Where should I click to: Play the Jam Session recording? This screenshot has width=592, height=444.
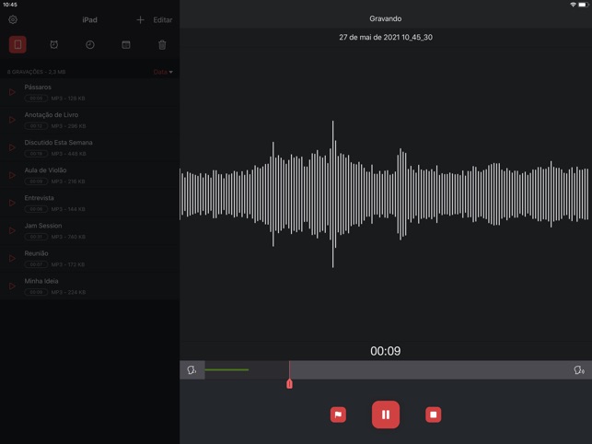pos(12,230)
